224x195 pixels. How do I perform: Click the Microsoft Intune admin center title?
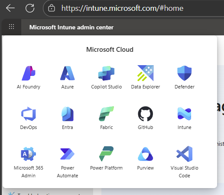[71, 27]
